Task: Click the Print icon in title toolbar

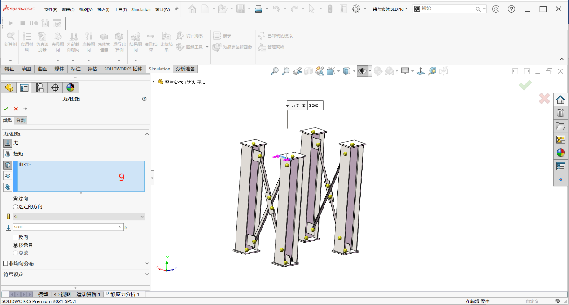Action: 258,9
